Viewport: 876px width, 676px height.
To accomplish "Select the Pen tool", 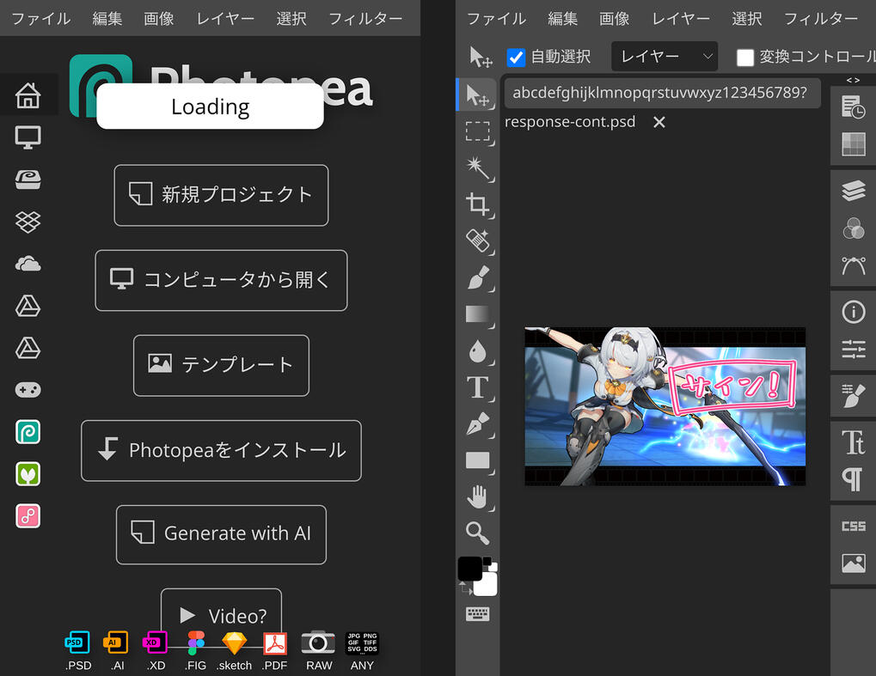I will (x=478, y=424).
